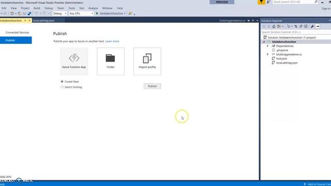Select the Import profile publish target

(147, 61)
